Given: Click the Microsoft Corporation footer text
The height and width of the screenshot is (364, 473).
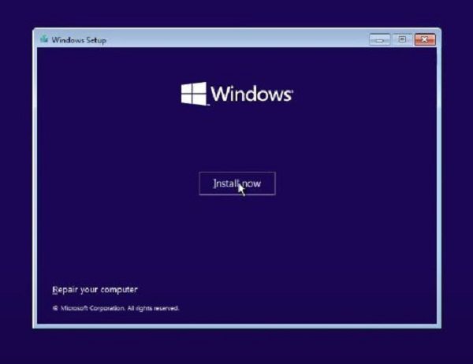Looking at the screenshot, I should click(94, 308).
